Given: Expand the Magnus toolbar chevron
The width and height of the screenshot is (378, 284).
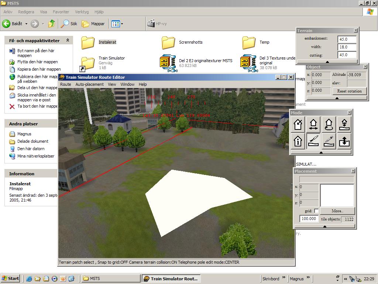Looking at the screenshot, I should [x=308, y=277].
